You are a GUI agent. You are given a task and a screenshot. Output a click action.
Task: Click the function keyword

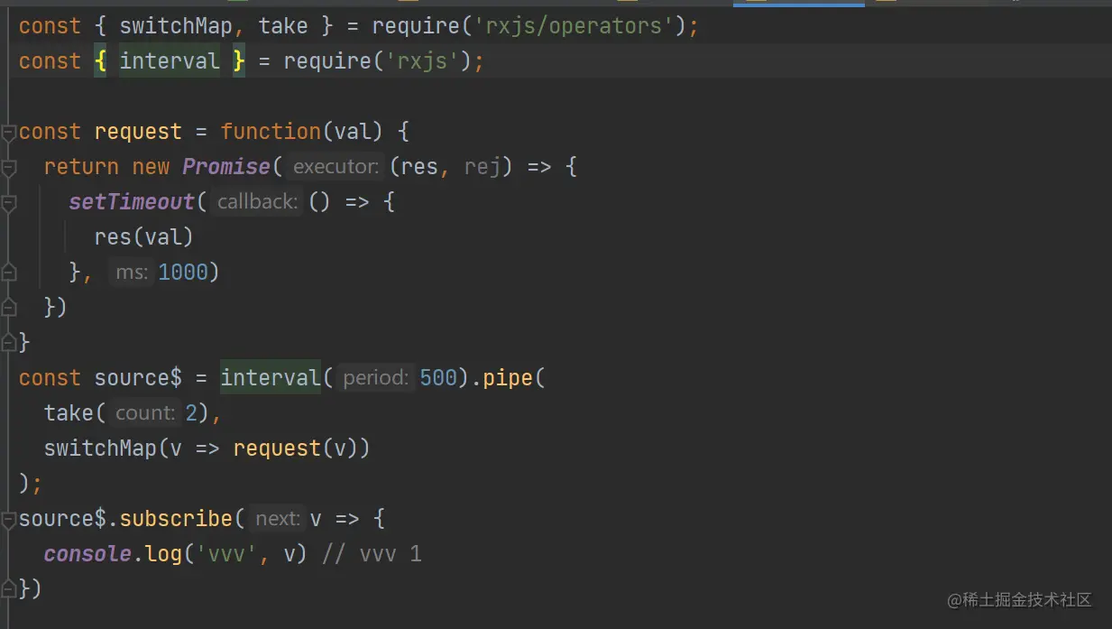point(271,132)
